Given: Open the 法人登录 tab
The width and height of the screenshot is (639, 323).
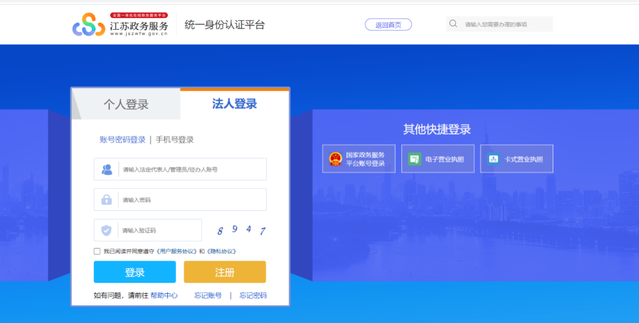Looking at the screenshot, I should [x=235, y=103].
